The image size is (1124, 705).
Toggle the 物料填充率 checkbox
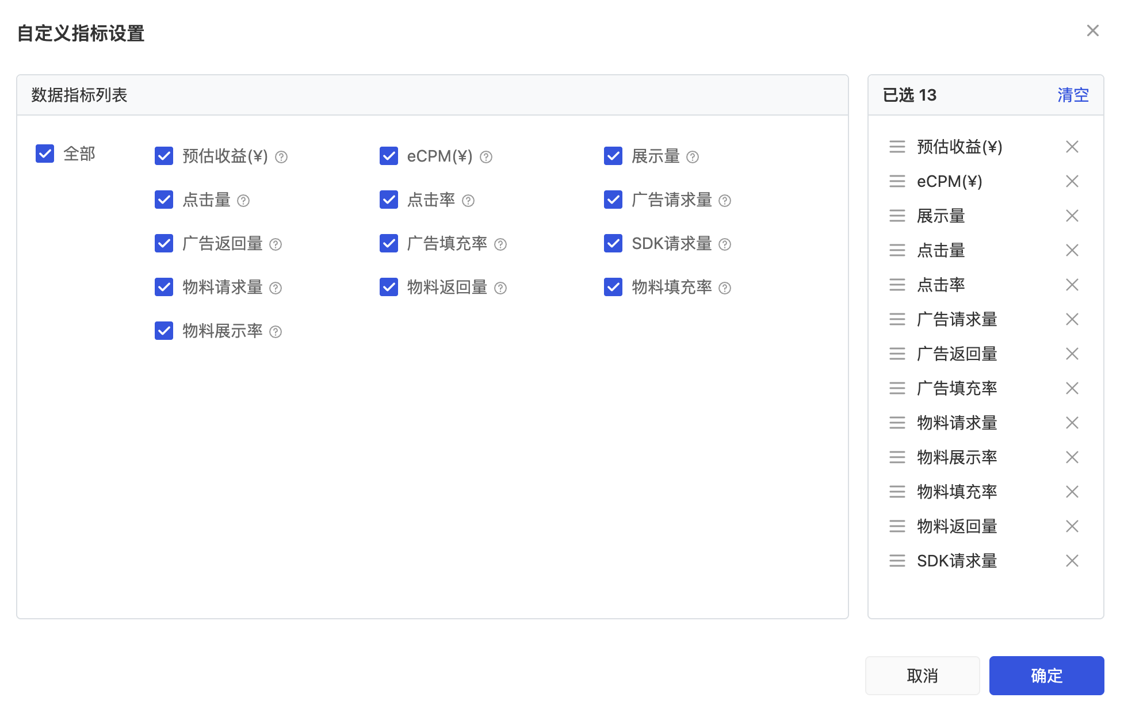pos(613,288)
